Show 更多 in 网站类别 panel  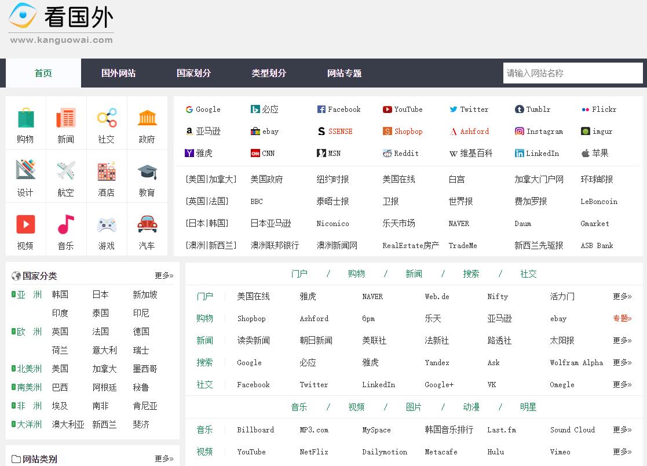point(164,458)
